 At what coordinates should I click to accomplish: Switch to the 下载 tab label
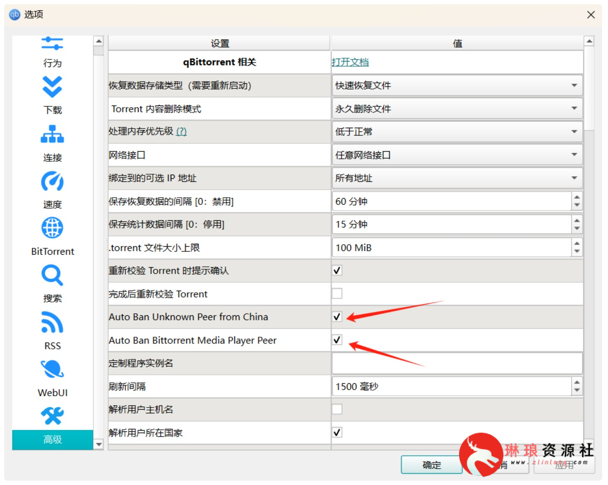pyautogui.click(x=52, y=110)
